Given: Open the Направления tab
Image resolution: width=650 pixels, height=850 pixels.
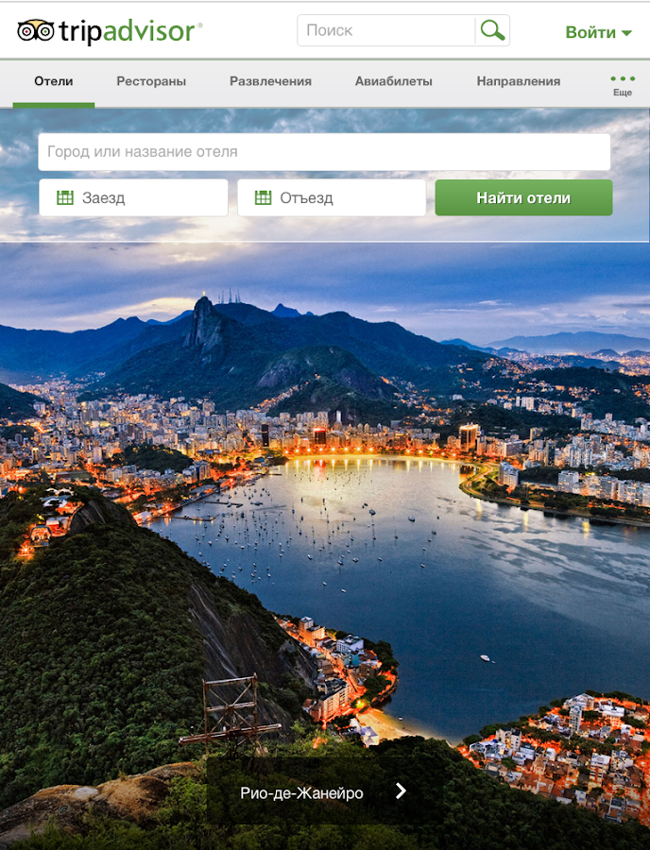Looking at the screenshot, I should (x=519, y=81).
